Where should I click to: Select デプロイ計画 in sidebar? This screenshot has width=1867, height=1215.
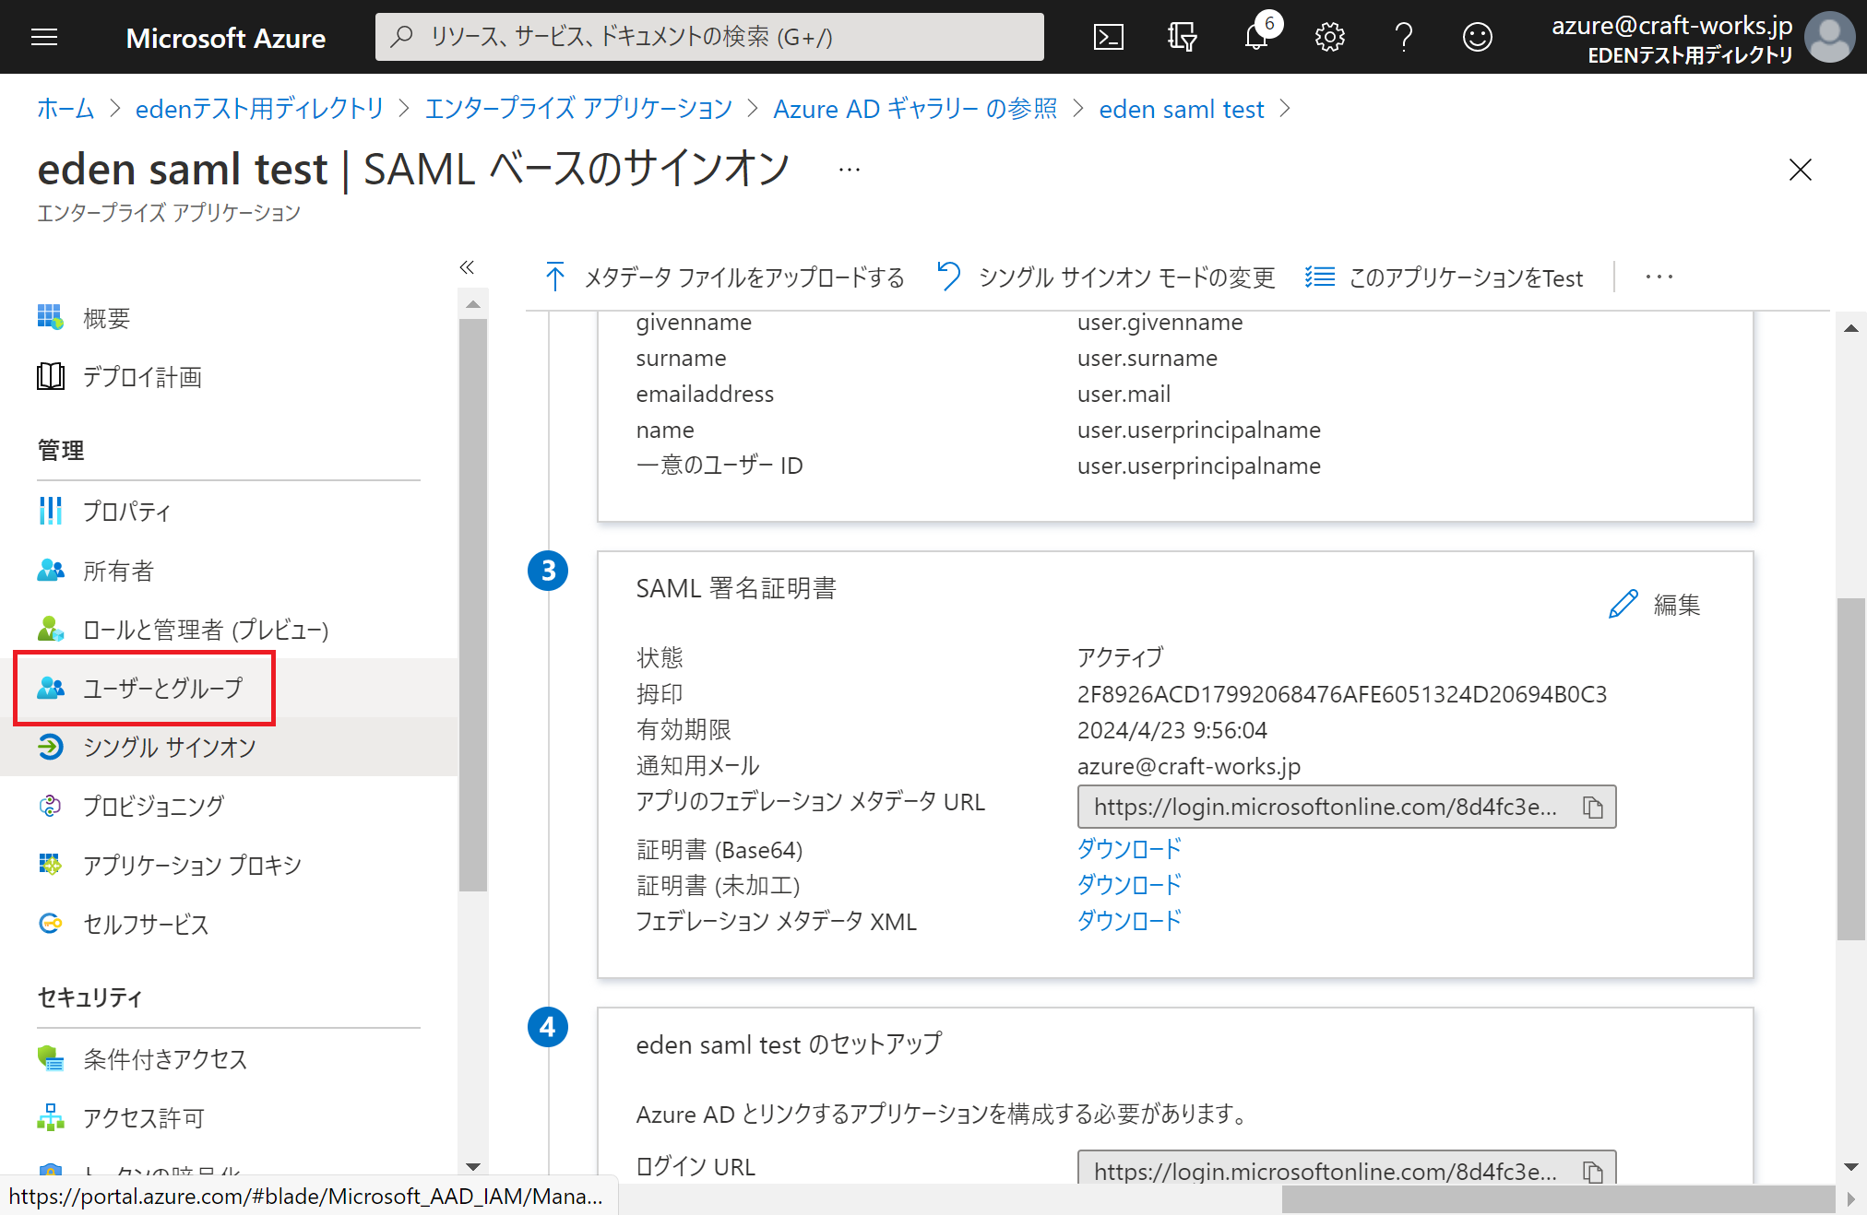click(229, 376)
